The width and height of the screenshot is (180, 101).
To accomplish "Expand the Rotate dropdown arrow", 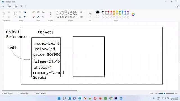I will 27,12.
